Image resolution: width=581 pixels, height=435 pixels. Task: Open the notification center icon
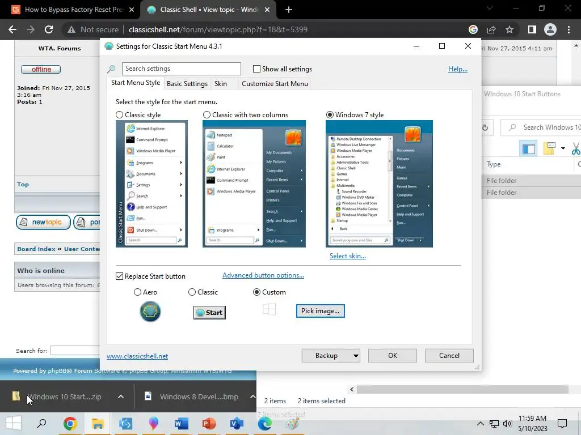click(x=562, y=424)
